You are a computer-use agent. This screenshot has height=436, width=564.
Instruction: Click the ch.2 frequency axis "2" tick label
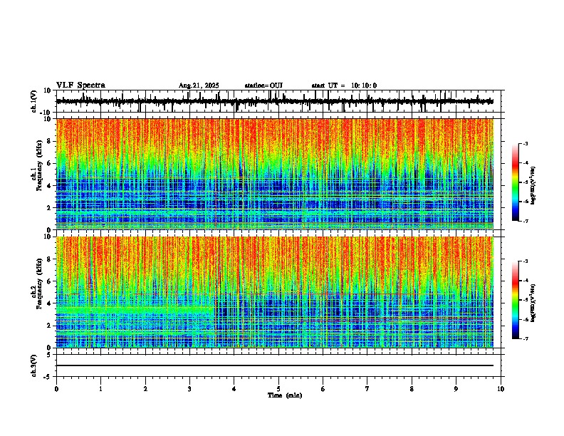[49, 326]
